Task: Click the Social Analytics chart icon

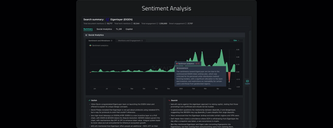Action: pos(87,35)
